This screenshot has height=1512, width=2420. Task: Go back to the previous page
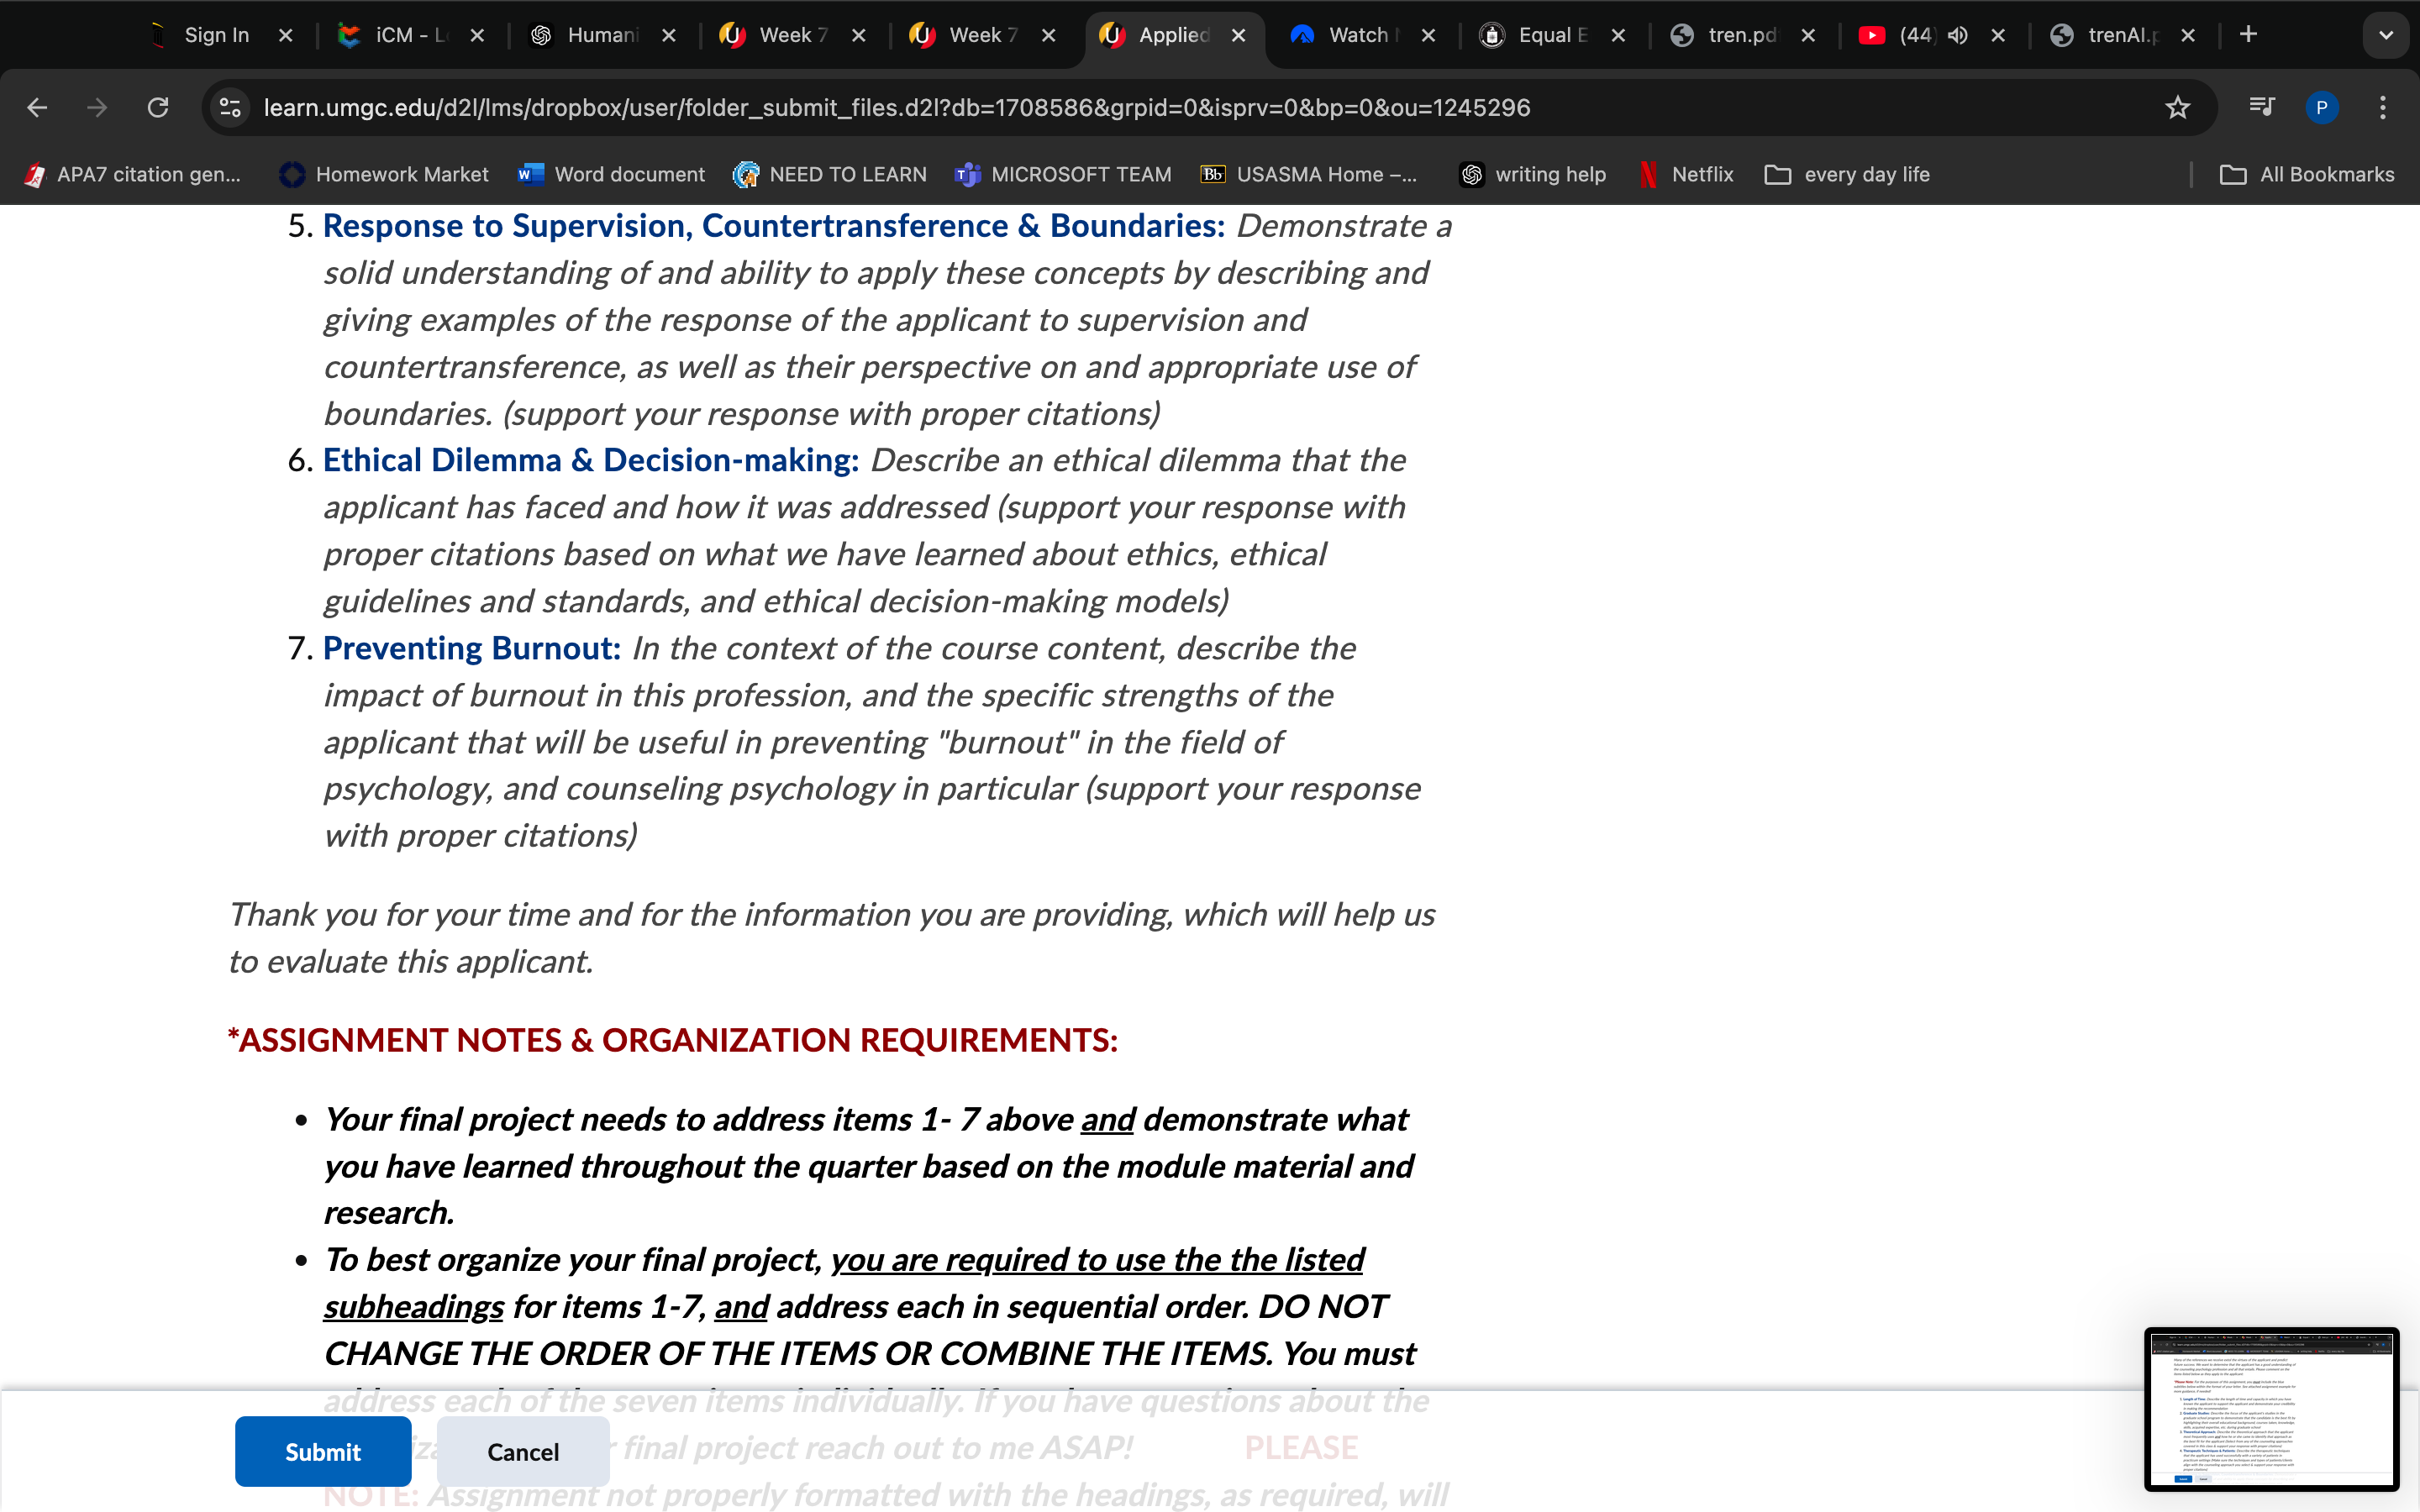37,107
